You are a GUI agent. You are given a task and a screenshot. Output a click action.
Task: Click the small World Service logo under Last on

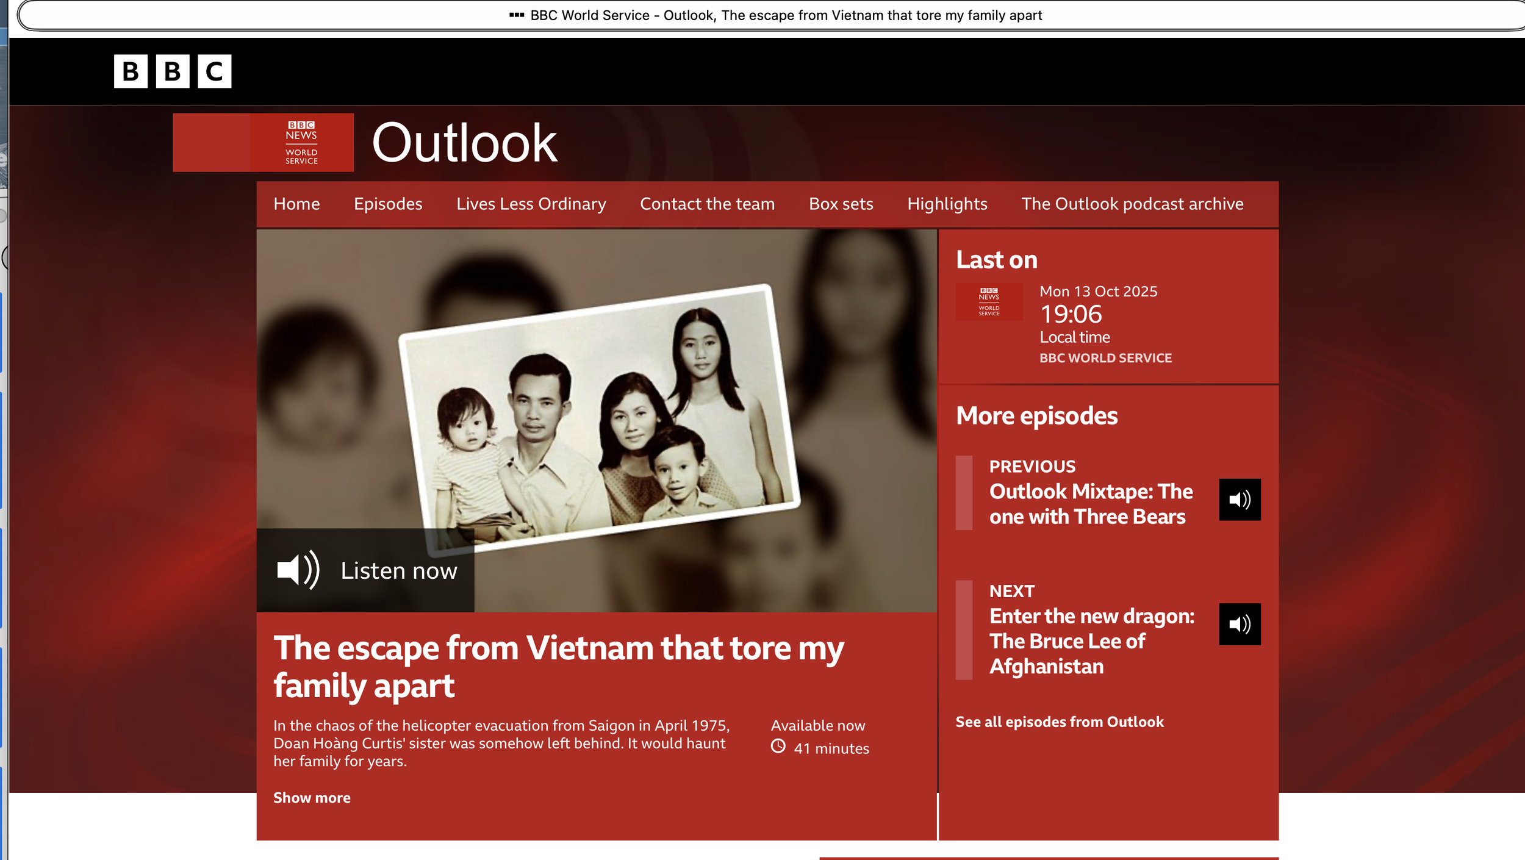989,302
